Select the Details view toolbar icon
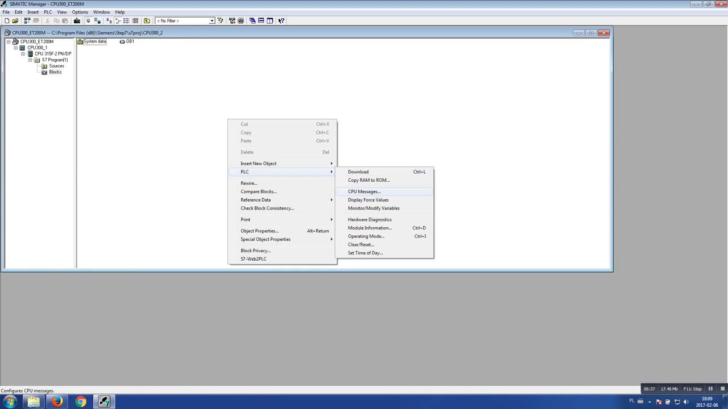The height and width of the screenshot is (409, 728). [135, 20]
